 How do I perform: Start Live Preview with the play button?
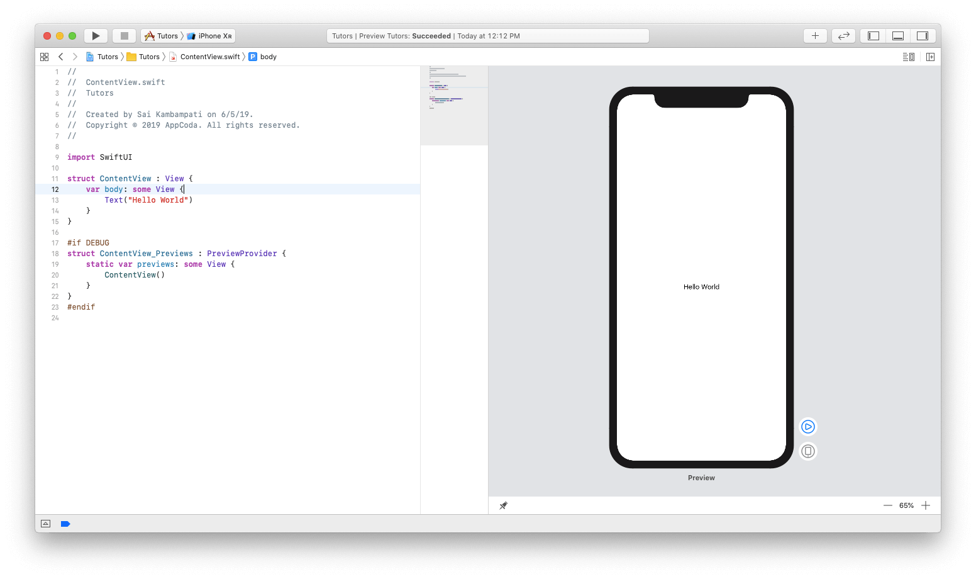click(807, 426)
